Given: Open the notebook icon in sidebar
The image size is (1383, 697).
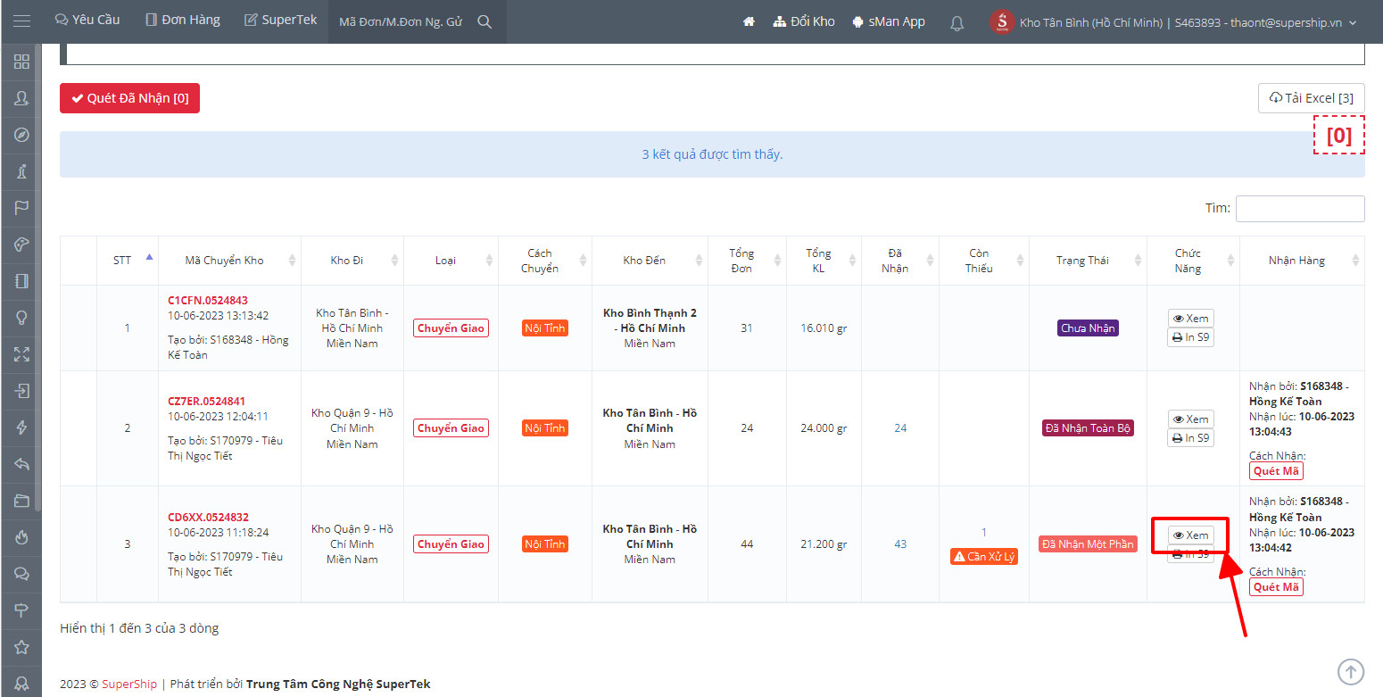Looking at the screenshot, I should click(21, 281).
